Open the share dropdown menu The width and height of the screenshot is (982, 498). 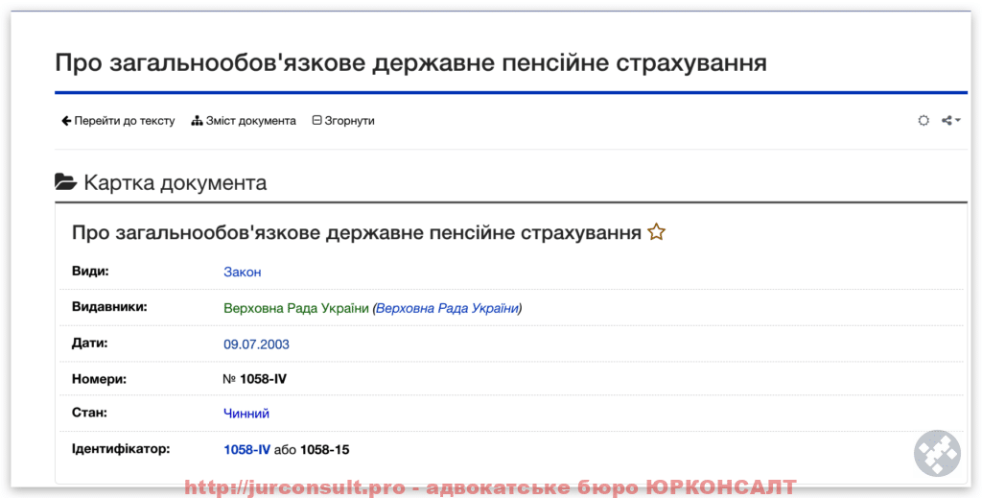[950, 121]
